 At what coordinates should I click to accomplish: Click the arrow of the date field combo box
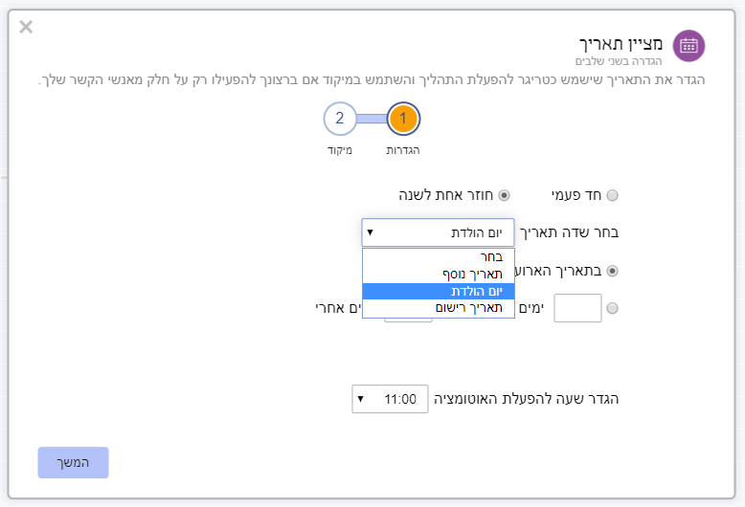[x=371, y=232]
